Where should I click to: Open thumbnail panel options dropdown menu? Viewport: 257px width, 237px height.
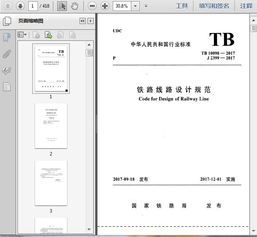coord(22,35)
